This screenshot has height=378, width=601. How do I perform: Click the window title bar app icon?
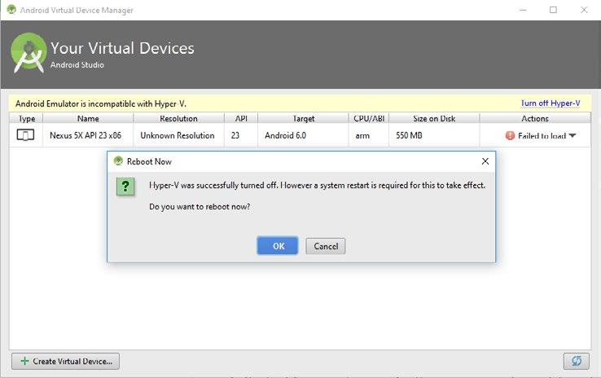coord(11,10)
